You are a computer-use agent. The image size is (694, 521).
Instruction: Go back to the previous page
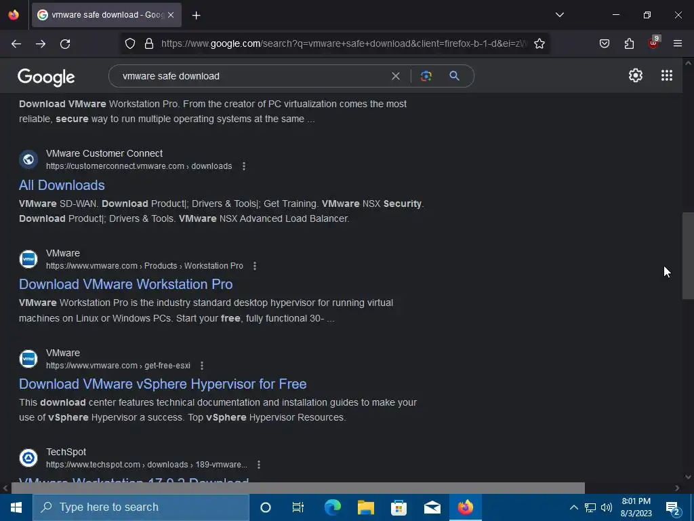pyautogui.click(x=16, y=43)
